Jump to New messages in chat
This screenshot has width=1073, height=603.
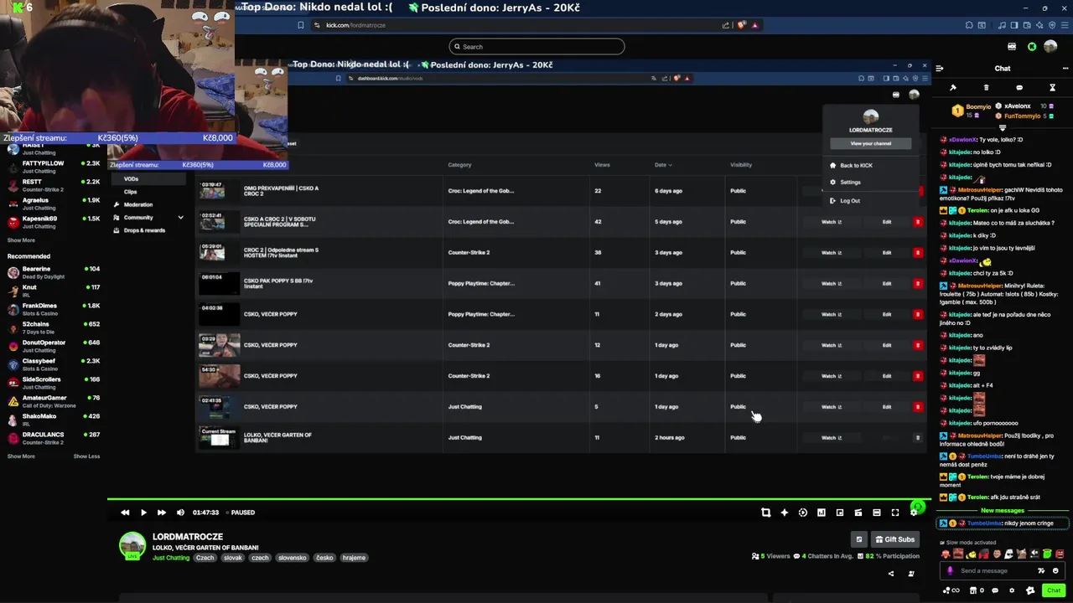pos(1003,511)
